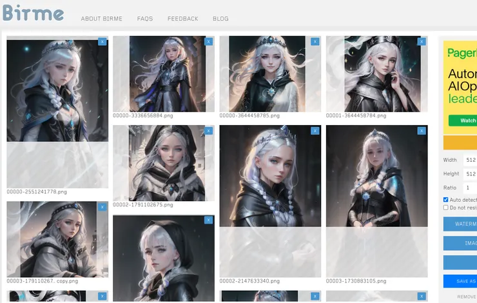Click the file name 00002-2147633340.png

[x=249, y=281]
